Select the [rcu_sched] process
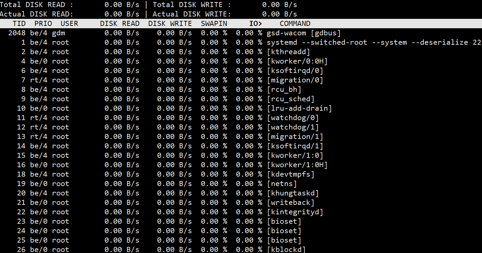This screenshot has height=253, width=482. [x=291, y=99]
